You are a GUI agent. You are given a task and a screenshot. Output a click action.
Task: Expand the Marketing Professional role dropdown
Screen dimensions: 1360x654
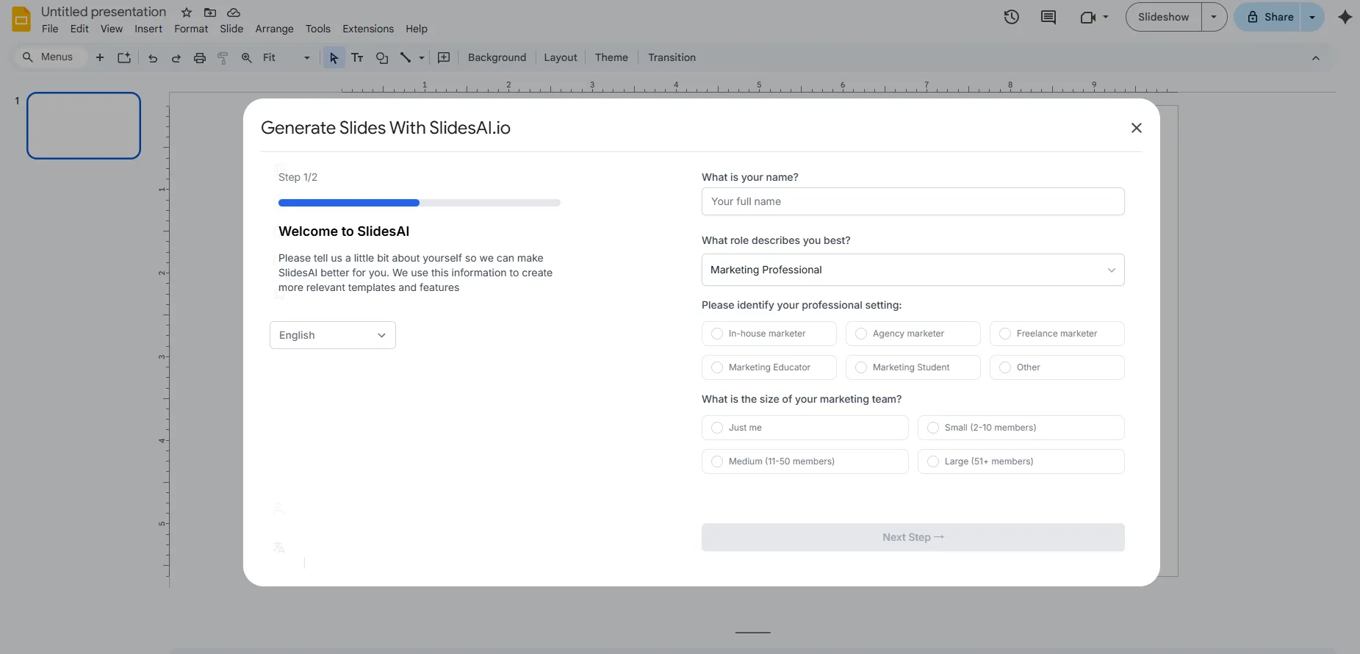point(913,270)
